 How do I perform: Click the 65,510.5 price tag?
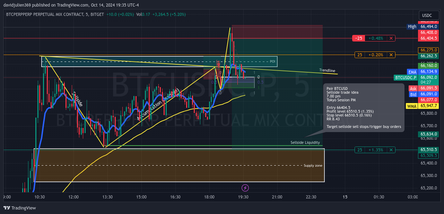[429, 150]
